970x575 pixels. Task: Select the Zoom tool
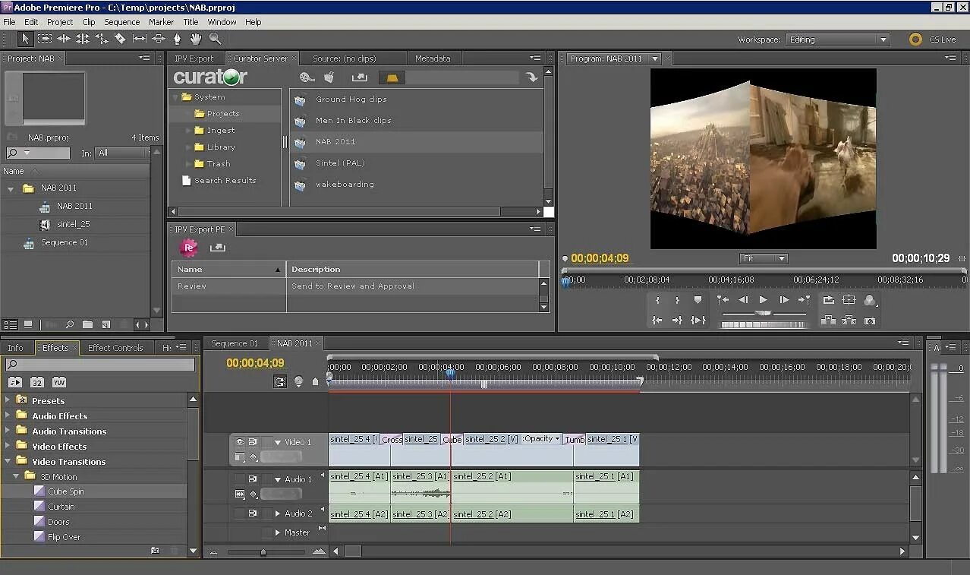215,39
